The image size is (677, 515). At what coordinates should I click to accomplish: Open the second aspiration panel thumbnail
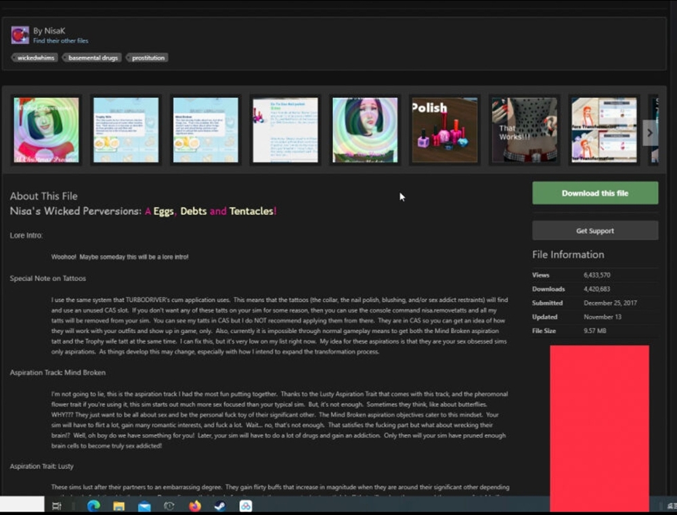point(126,130)
